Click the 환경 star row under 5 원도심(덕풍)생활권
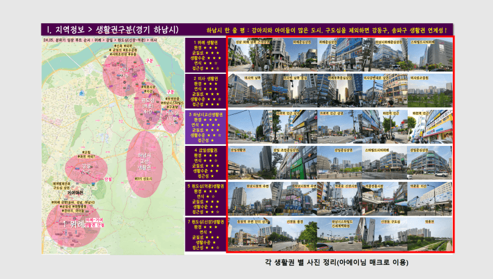The image size is (493, 279). coord(205,191)
